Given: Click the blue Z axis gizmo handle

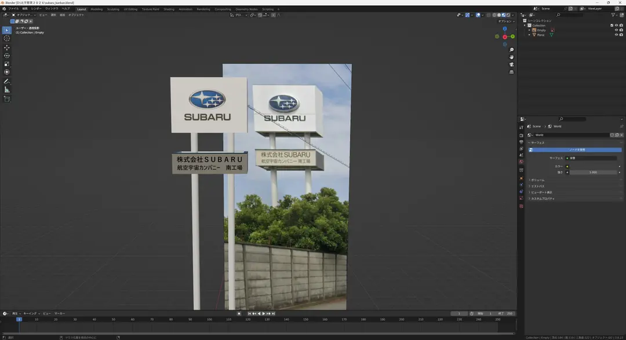Looking at the screenshot, I should [505, 29].
